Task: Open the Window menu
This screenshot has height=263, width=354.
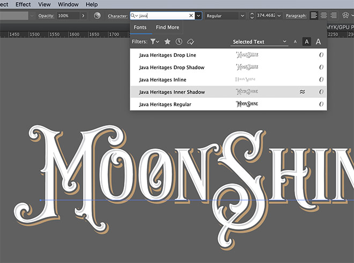Action: [68, 4]
